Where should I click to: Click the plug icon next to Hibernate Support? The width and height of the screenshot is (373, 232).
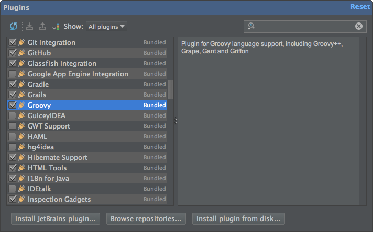pos(21,157)
